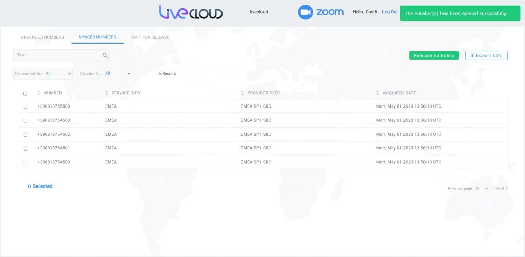Click the Log Out link
Image resolution: width=525 pixels, height=257 pixels.
(390, 12)
